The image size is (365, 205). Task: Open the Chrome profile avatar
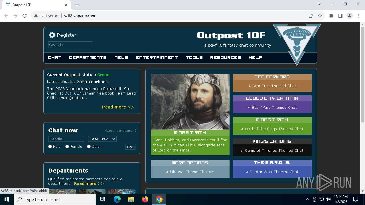[x=350, y=16]
